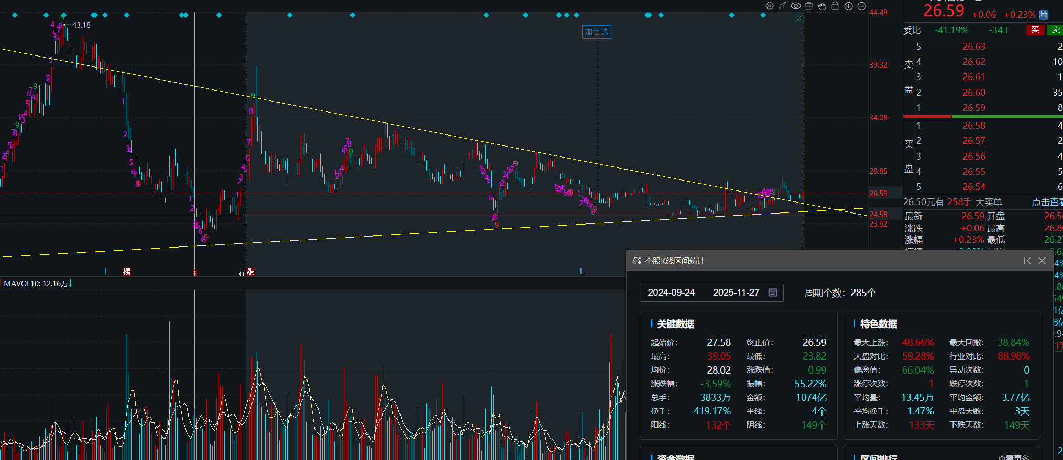
Task: Click the green 卖 sell button
Action: 1055,30
